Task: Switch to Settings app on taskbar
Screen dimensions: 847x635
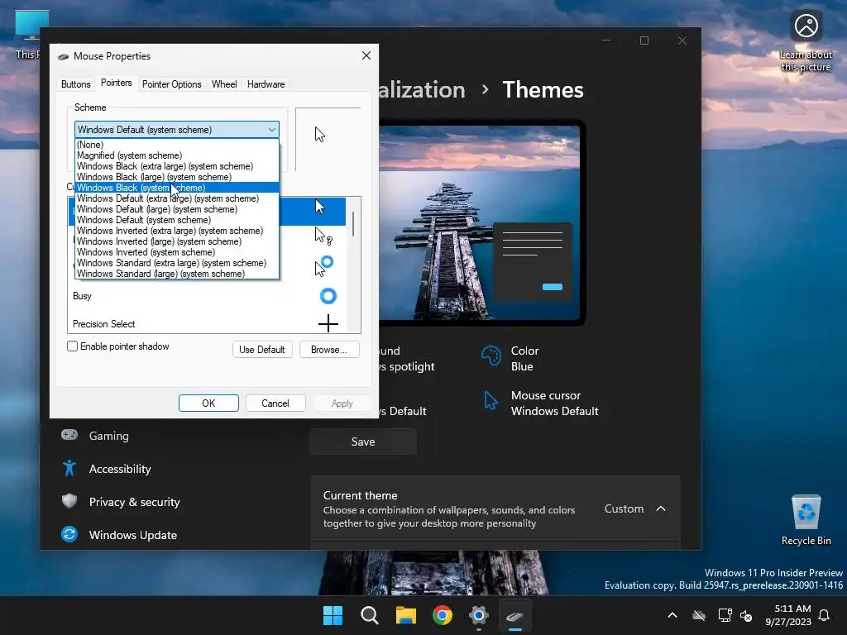Action: pyautogui.click(x=479, y=615)
